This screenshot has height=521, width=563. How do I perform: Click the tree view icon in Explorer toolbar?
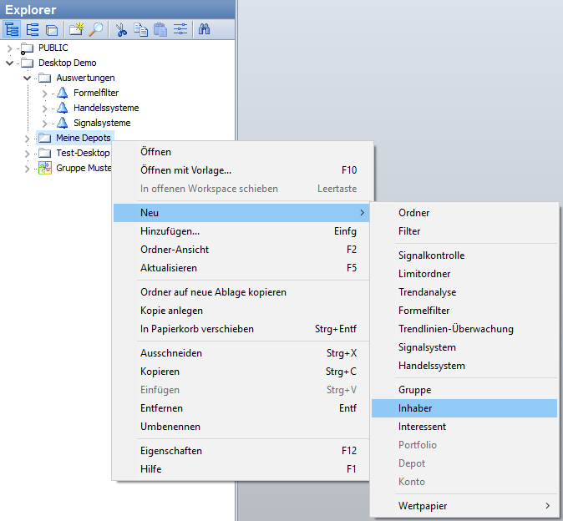(x=13, y=30)
